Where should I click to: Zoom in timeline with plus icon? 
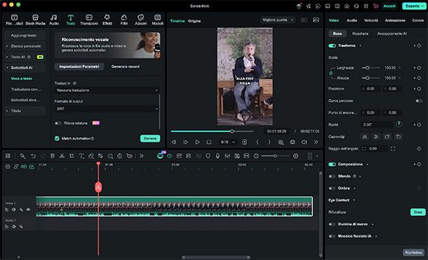[295, 156]
